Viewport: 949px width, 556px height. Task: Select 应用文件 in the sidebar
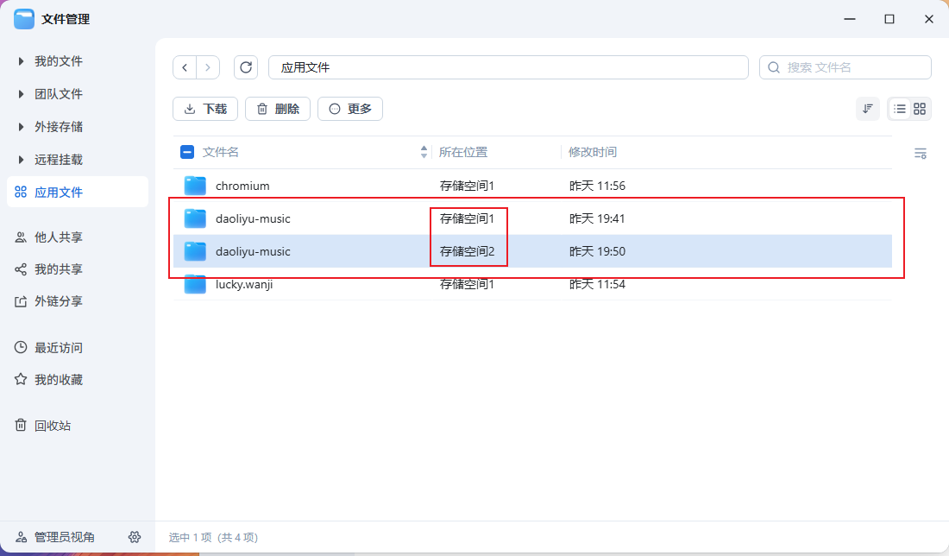pos(78,192)
